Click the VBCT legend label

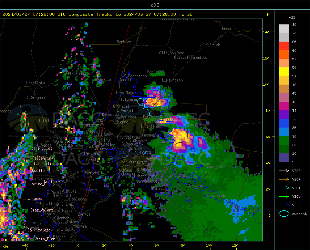coord(296,188)
